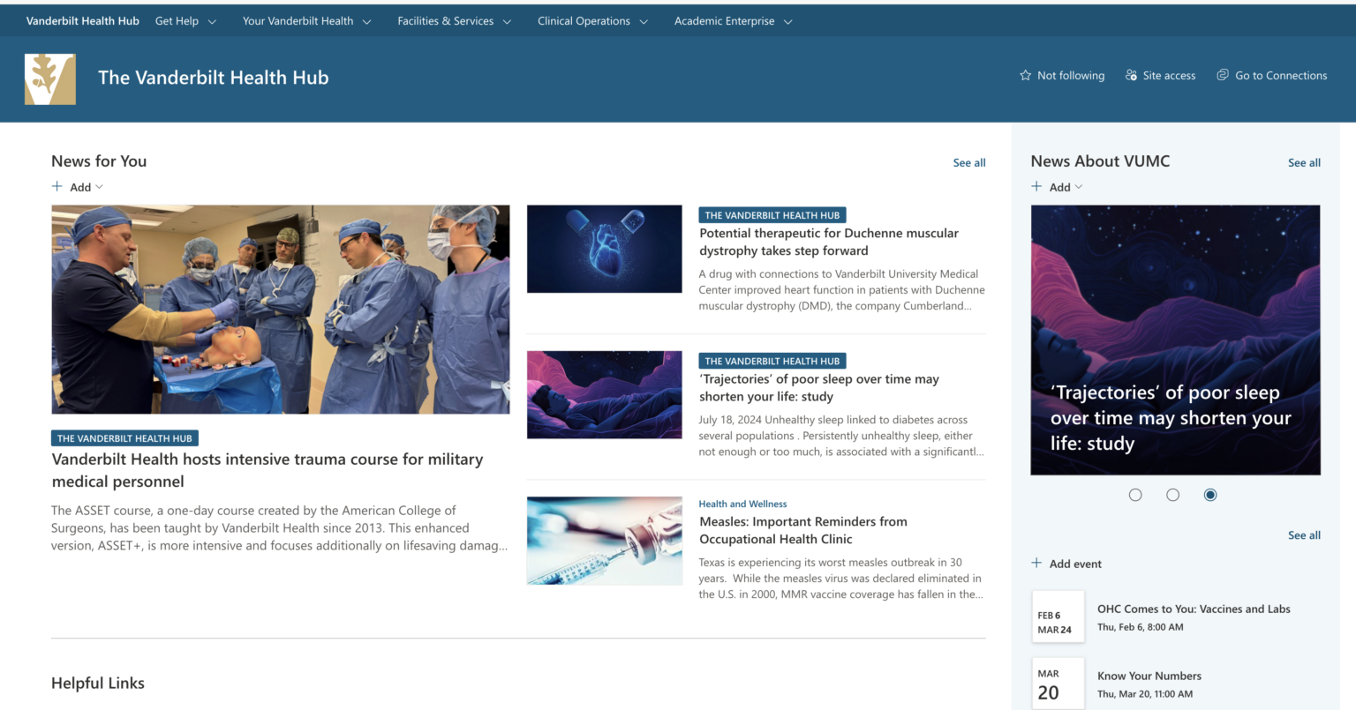Select the second carousel slide dot
The height and width of the screenshot is (710, 1356).
point(1172,495)
